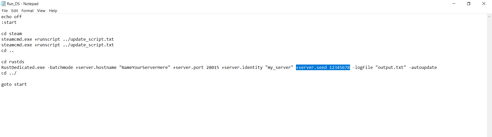Click the -logFile argument

pyautogui.click(x=363, y=67)
